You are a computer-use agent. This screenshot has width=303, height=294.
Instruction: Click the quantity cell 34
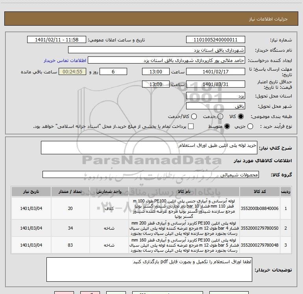(x=70, y=228)
